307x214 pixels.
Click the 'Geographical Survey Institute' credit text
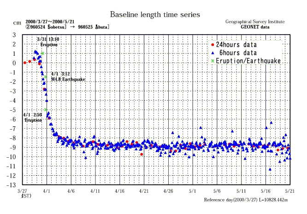click(255, 22)
